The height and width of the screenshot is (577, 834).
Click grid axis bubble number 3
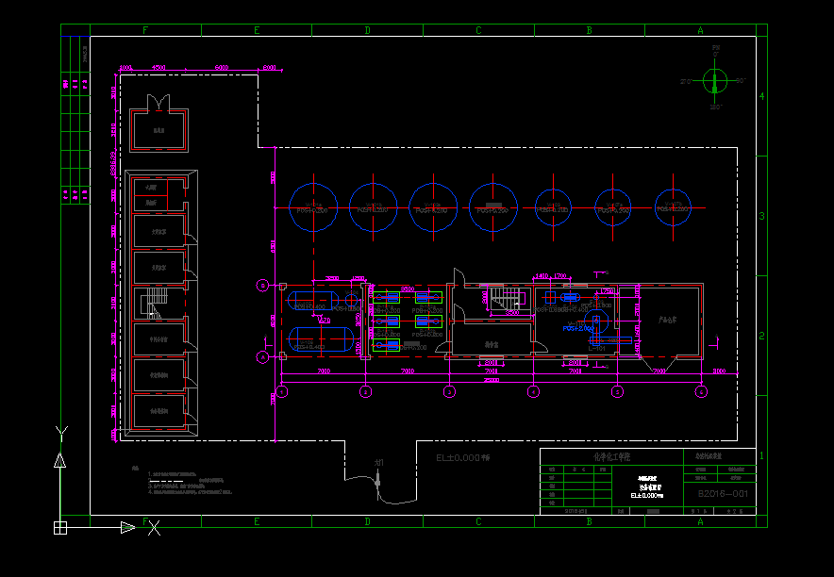click(x=449, y=391)
